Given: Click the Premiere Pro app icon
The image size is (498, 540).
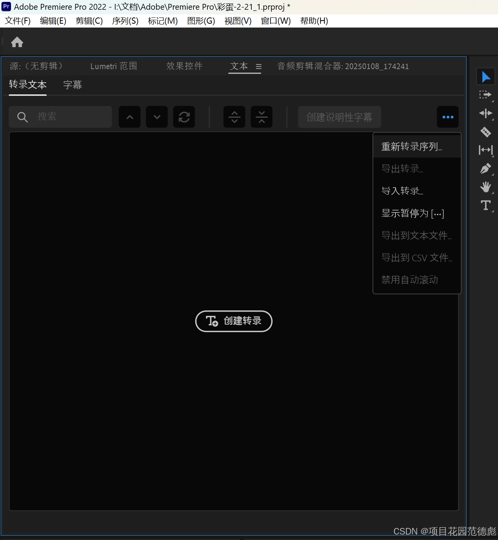Looking at the screenshot, I should tap(6, 7).
